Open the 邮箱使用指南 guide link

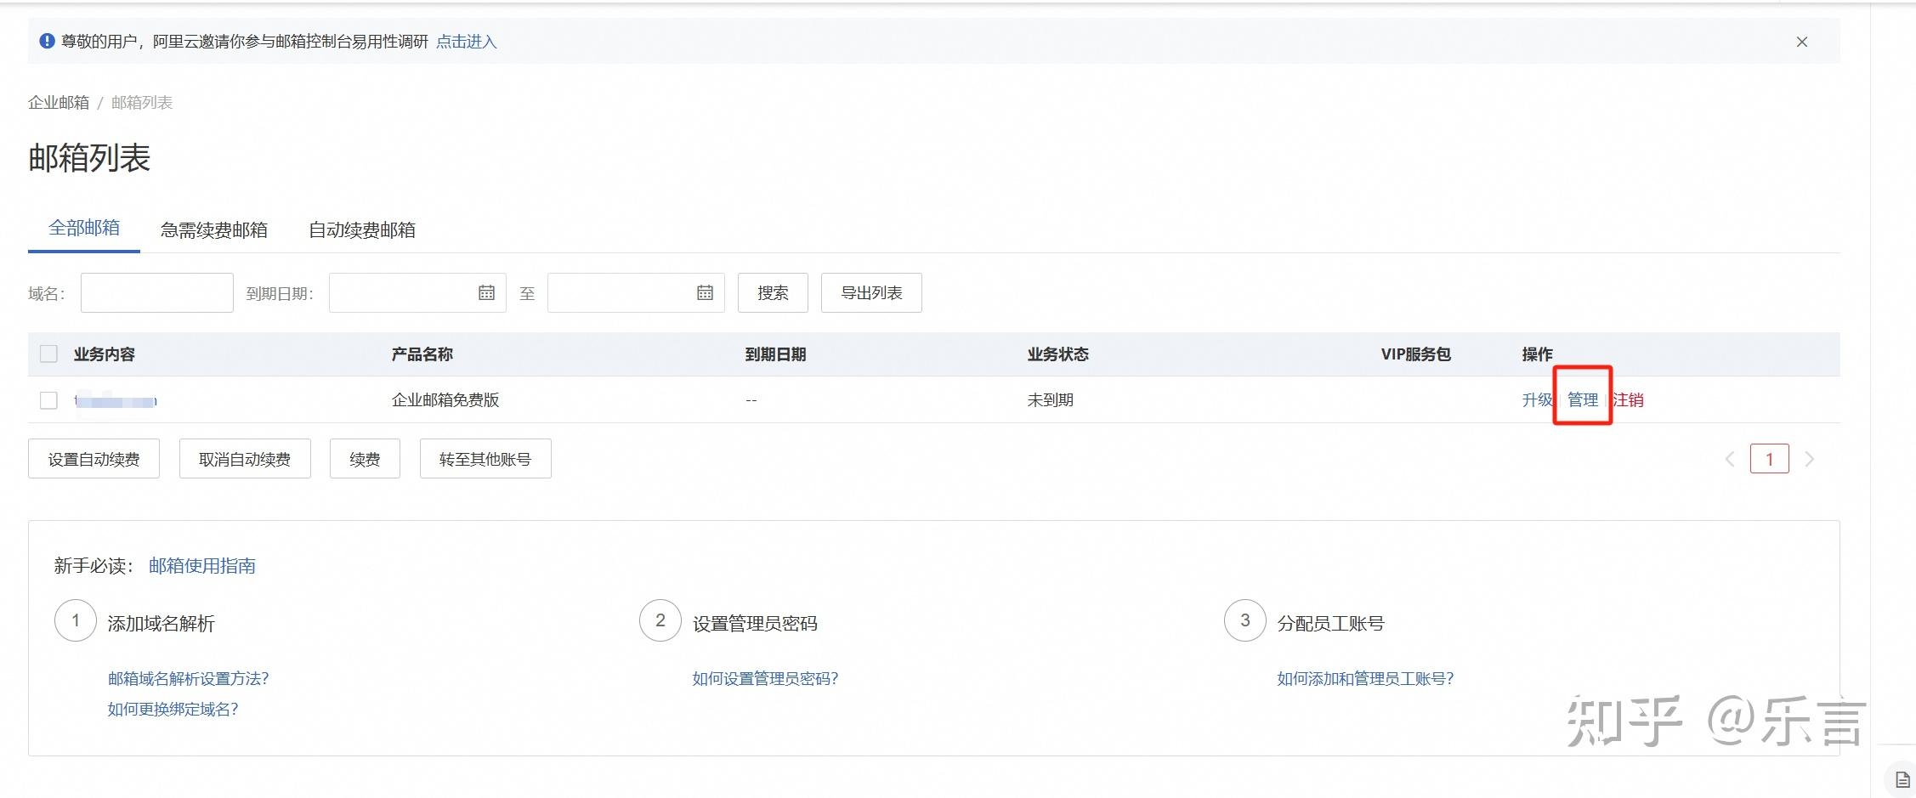203,566
